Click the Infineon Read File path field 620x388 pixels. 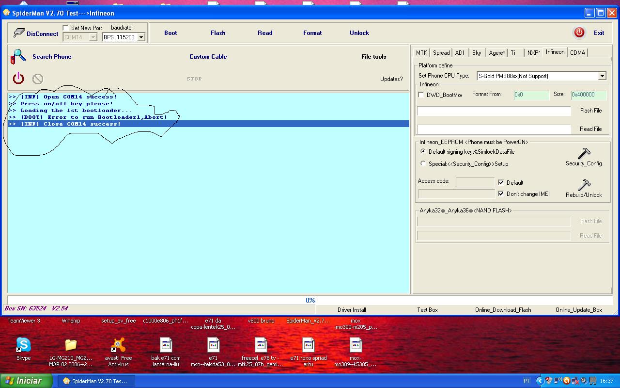coord(494,129)
